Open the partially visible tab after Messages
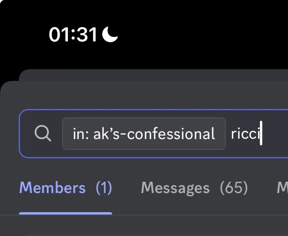Viewport: 288px width, 236px height. (283, 188)
